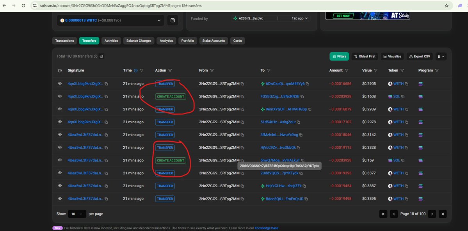Screen dimensions: 468x231
Task: Toggle eye icon on the $0.2978 row
Action: coord(60,122)
